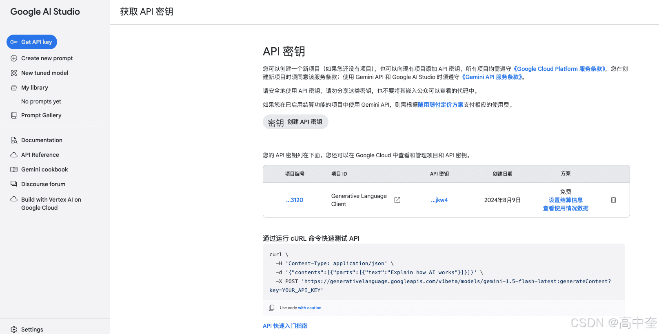Click the 创建日期 column header
The height and width of the screenshot is (334, 659).
[x=502, y=174]
